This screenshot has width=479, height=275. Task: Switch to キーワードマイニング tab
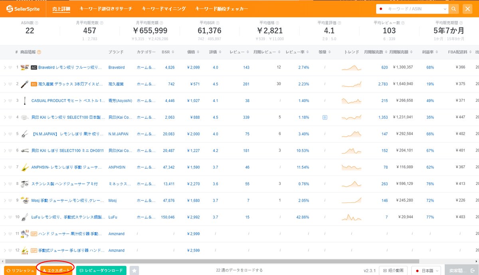click(164, 9)
